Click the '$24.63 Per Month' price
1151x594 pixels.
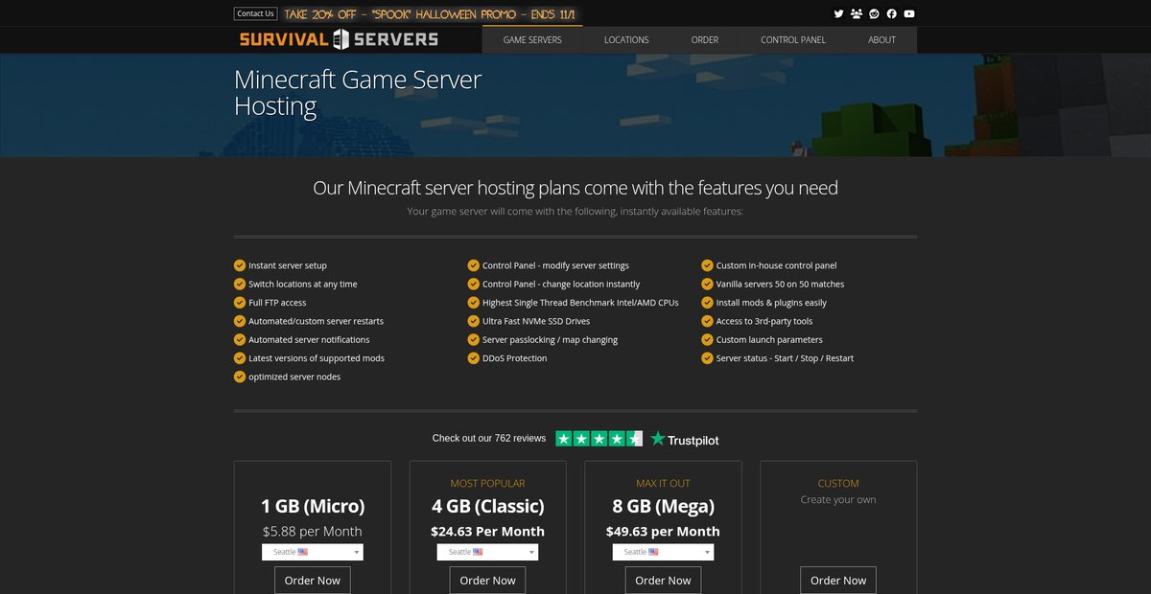click(487, 531)
